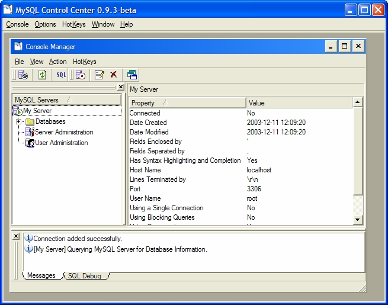Click the disconnect server toolbar icon

[x=81, y=75]
